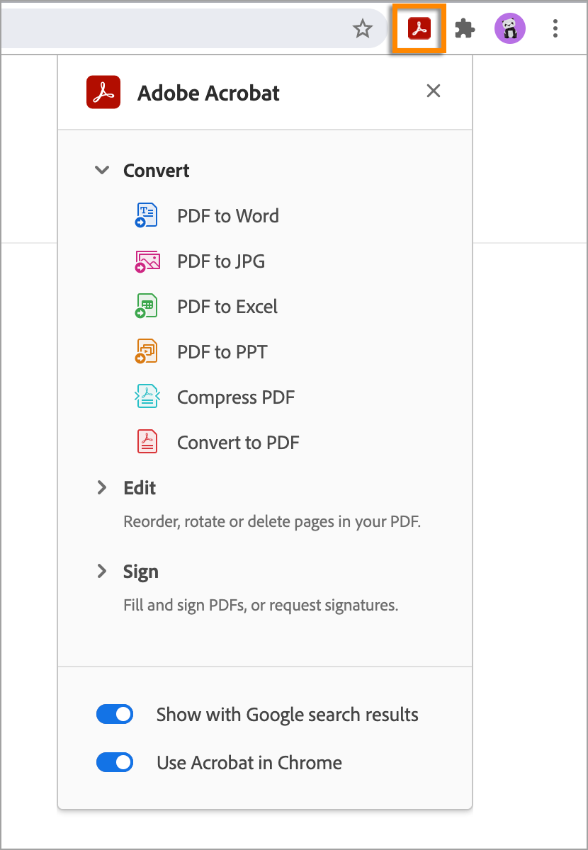Expand the Edit section

tap(102, 487)
